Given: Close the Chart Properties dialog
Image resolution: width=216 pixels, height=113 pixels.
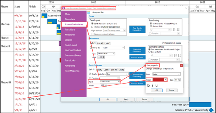Looking at the screenshot, I should 186,8.
